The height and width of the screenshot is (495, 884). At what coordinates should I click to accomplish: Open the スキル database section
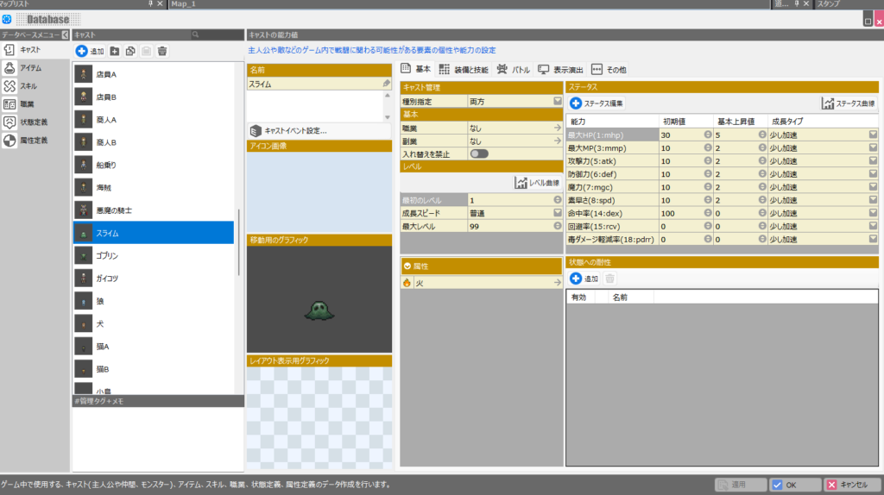click(28, 86)
